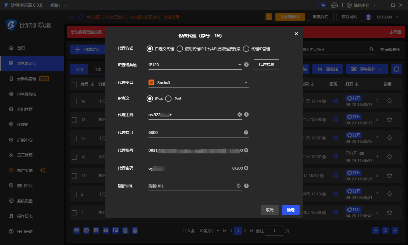Click the 发现新版本 button

(x=290, y=17)
